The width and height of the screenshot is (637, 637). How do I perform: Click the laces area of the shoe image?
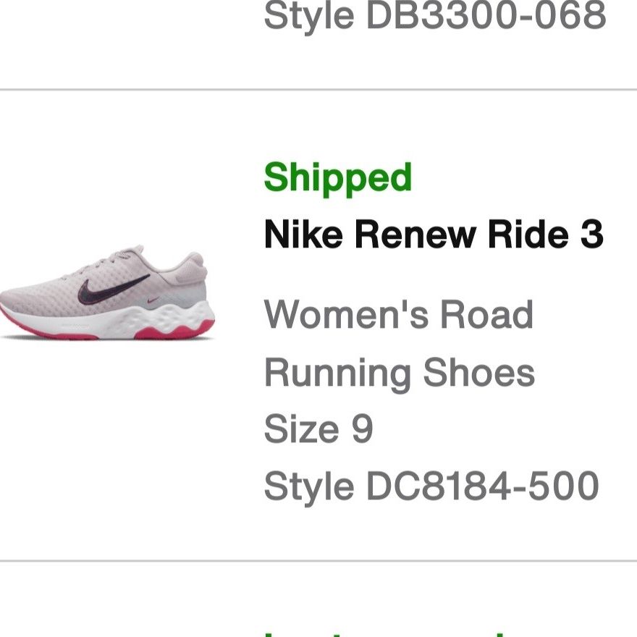106,261
